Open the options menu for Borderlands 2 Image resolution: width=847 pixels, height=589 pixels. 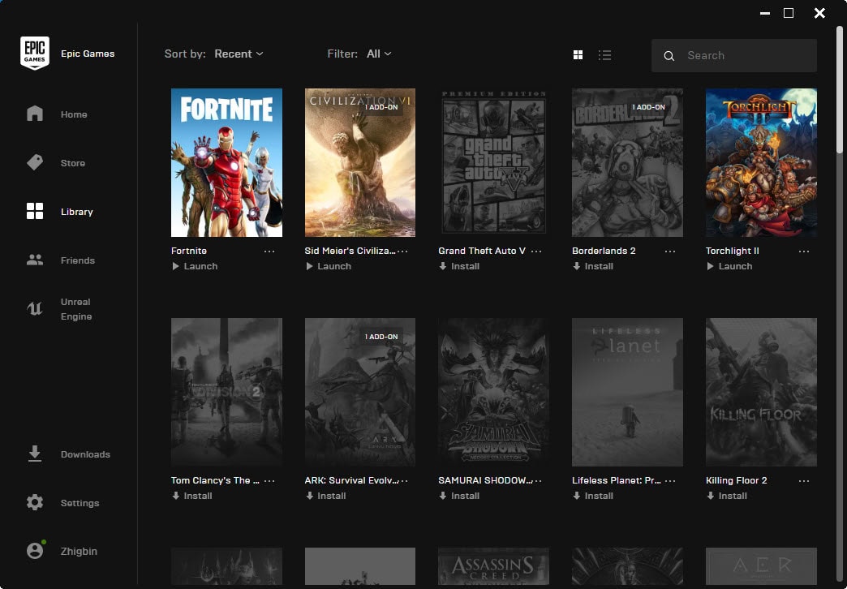(670, 252)
